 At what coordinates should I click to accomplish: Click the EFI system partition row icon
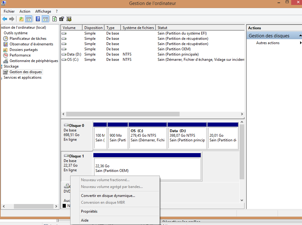tap(64, 33)
